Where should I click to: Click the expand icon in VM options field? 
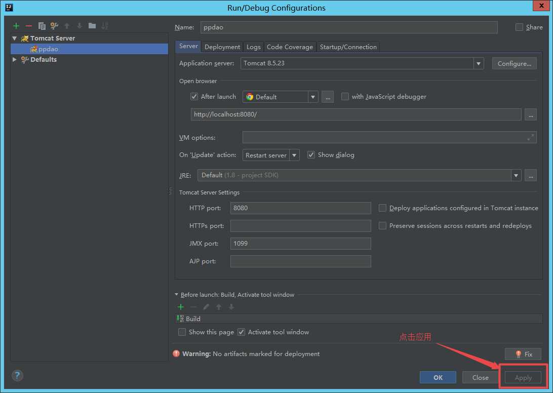tap(530, 137)
